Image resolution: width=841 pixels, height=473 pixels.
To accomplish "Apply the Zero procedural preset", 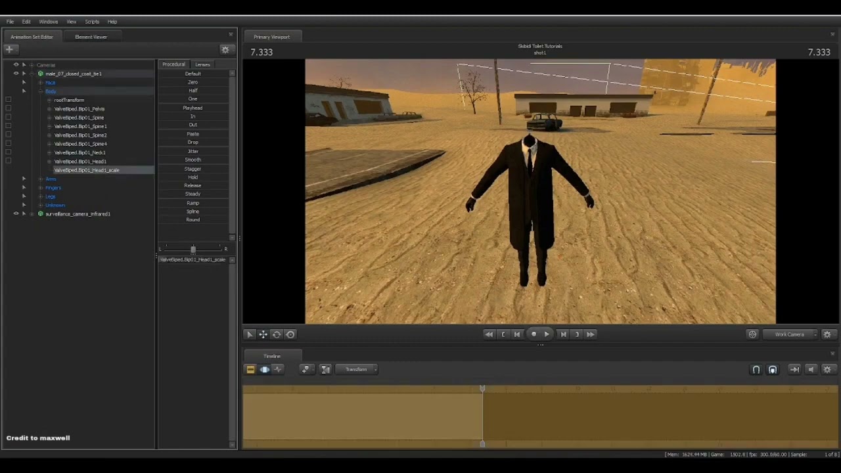I will tap(193, 82).
